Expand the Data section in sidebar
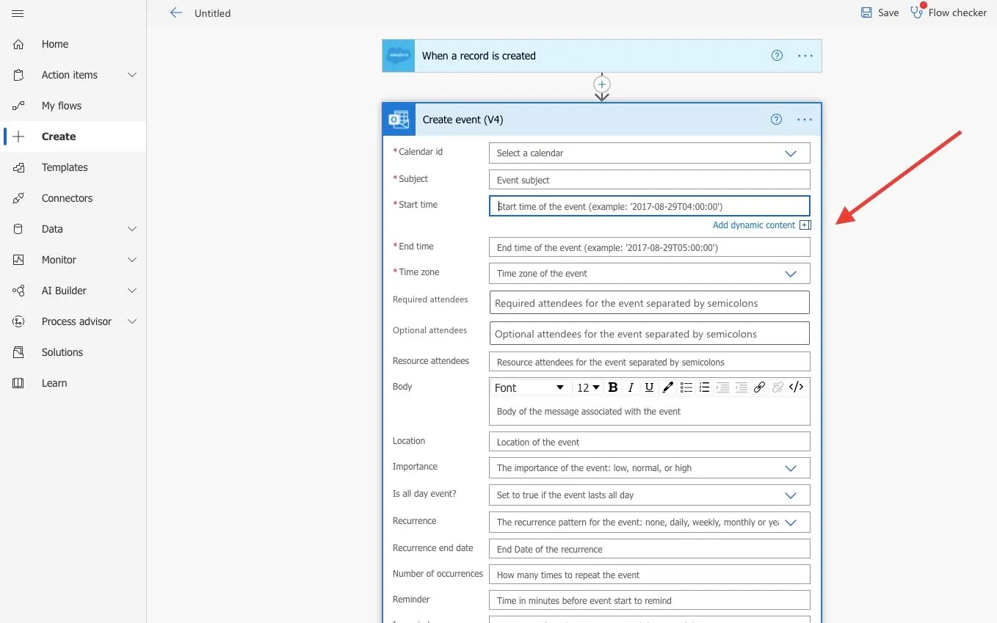 click(132, 229)
